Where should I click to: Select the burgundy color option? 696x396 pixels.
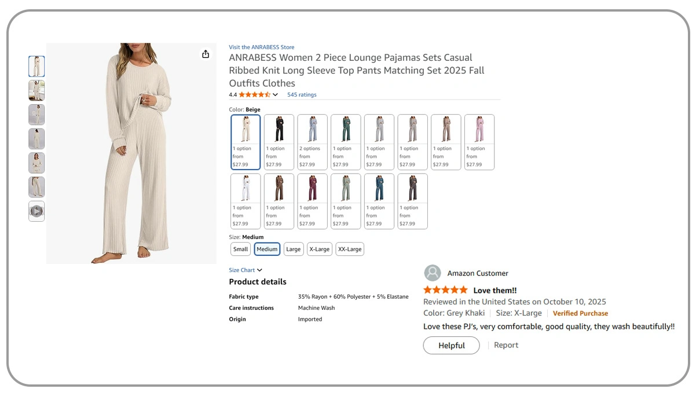coord(312,201)
